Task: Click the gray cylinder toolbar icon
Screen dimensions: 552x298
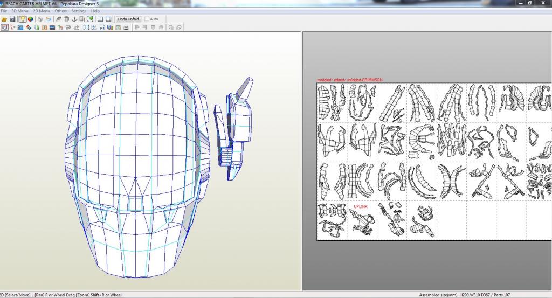Action: (66, 19)
